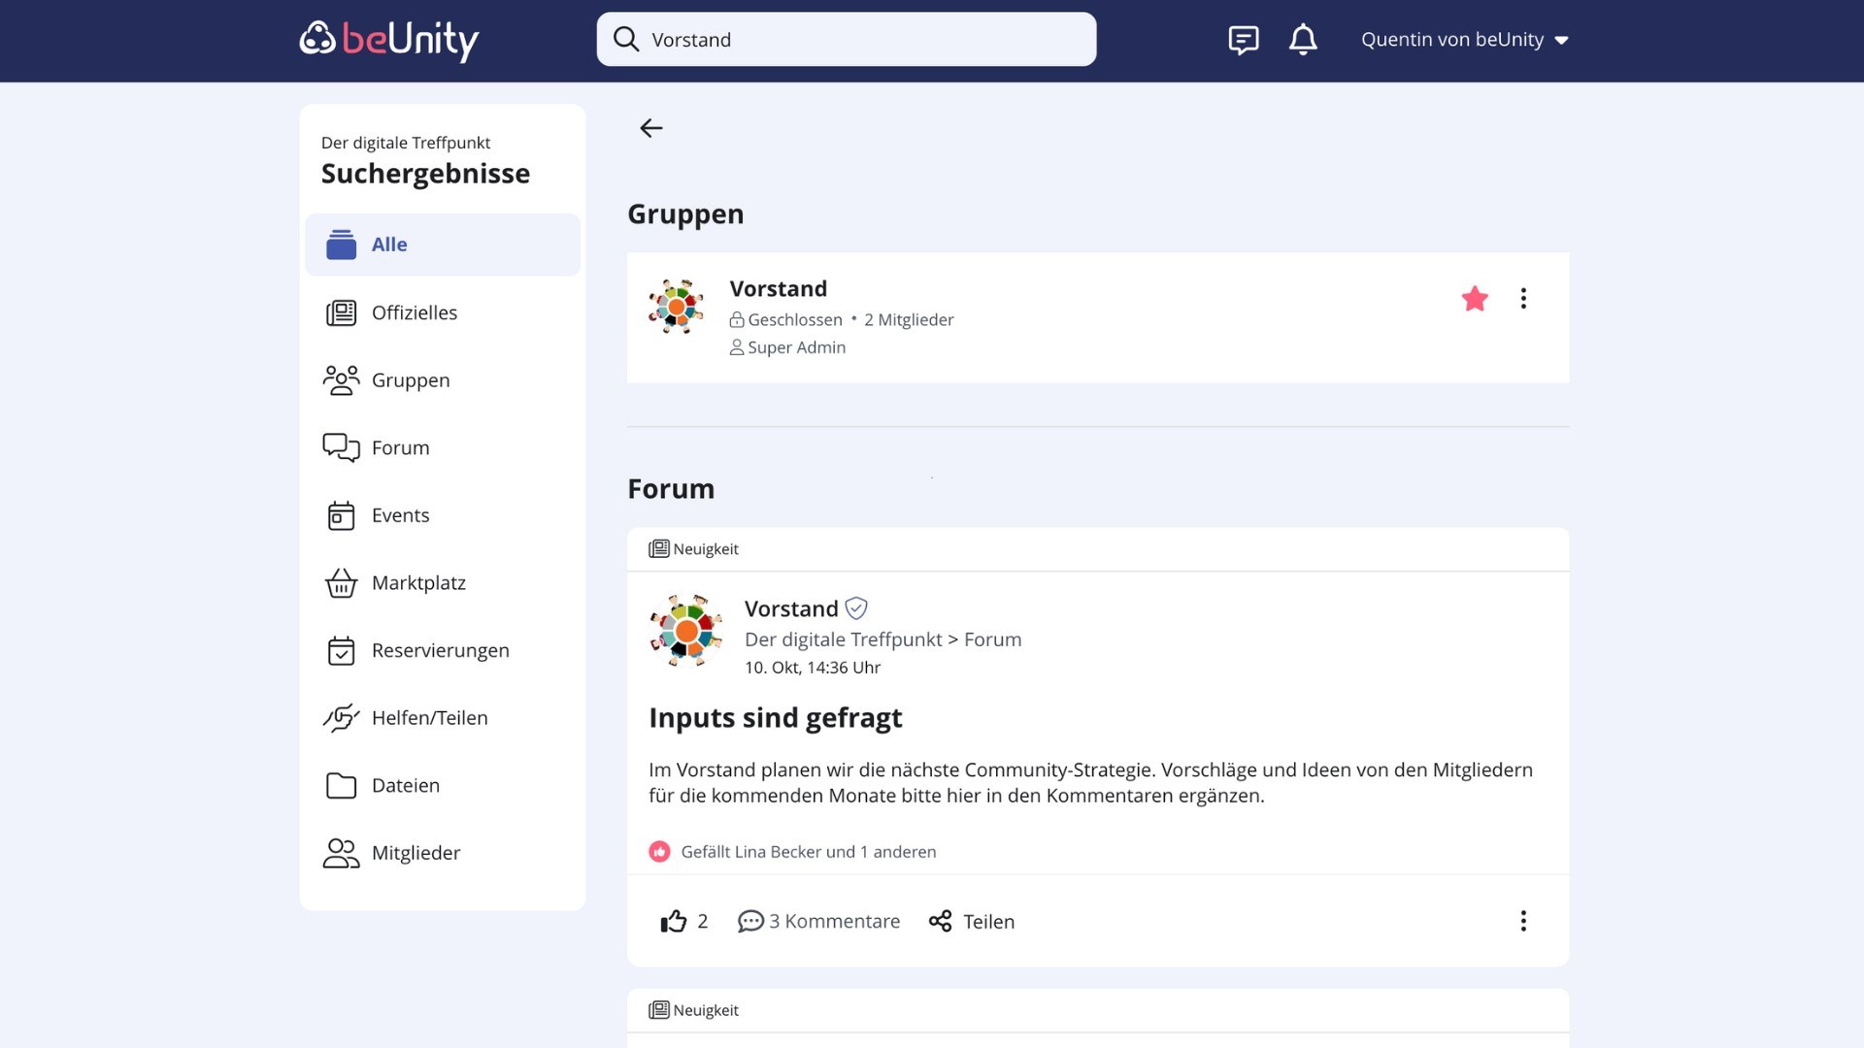Open the Dateien sidebar section
This screenshot has height=1048, width=1864.
pyautogui.click(x=406, y=785)
